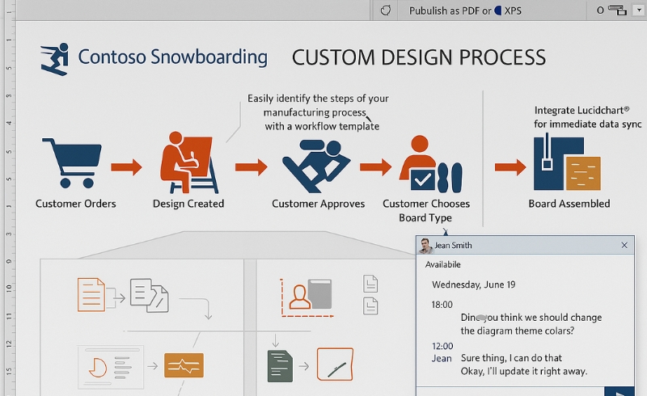This screenshot has width=647, height=396.
Task: Select the dark green document icon
Action: click(x=280, y=366)
